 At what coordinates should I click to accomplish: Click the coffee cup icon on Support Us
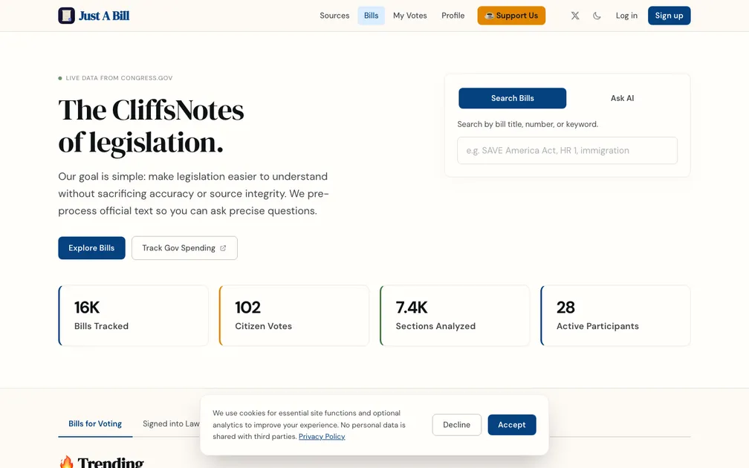pyautogui.click(x=489, y=16)
